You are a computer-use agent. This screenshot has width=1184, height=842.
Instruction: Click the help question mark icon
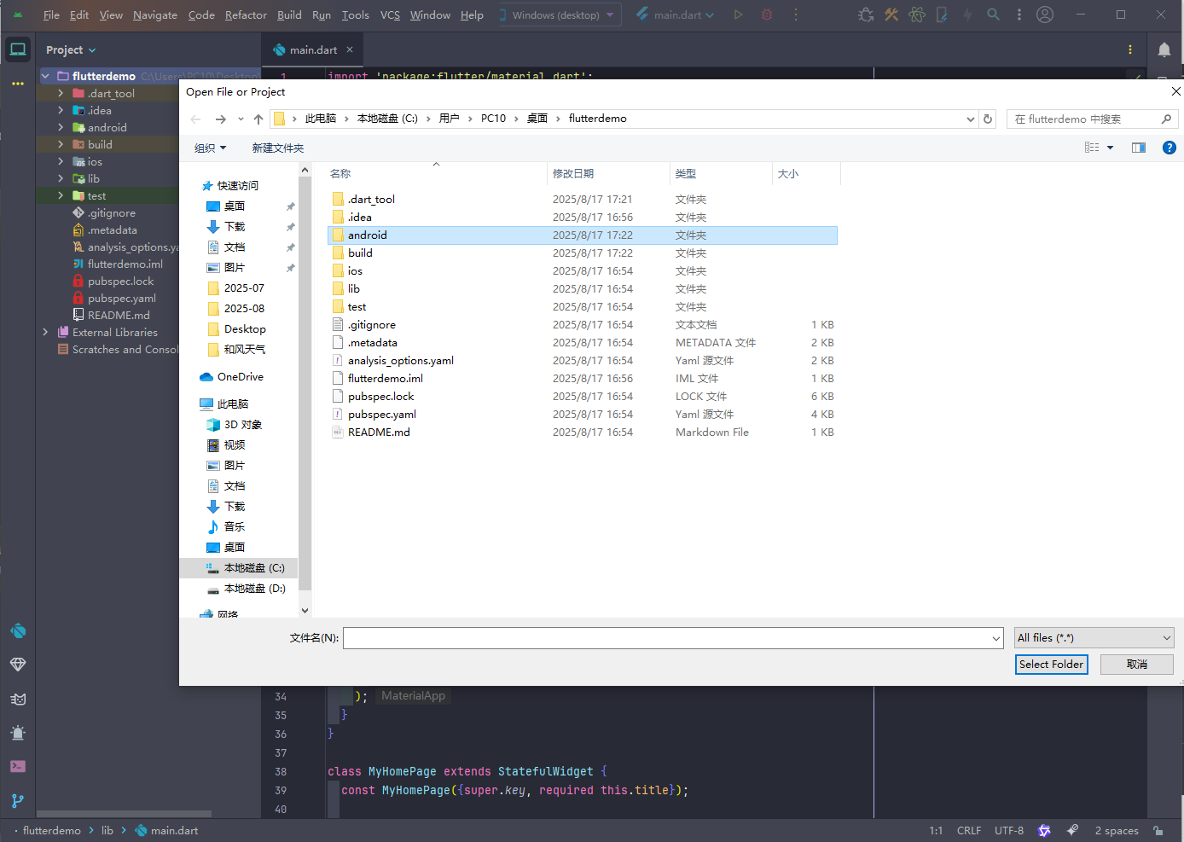point(1169,148)
